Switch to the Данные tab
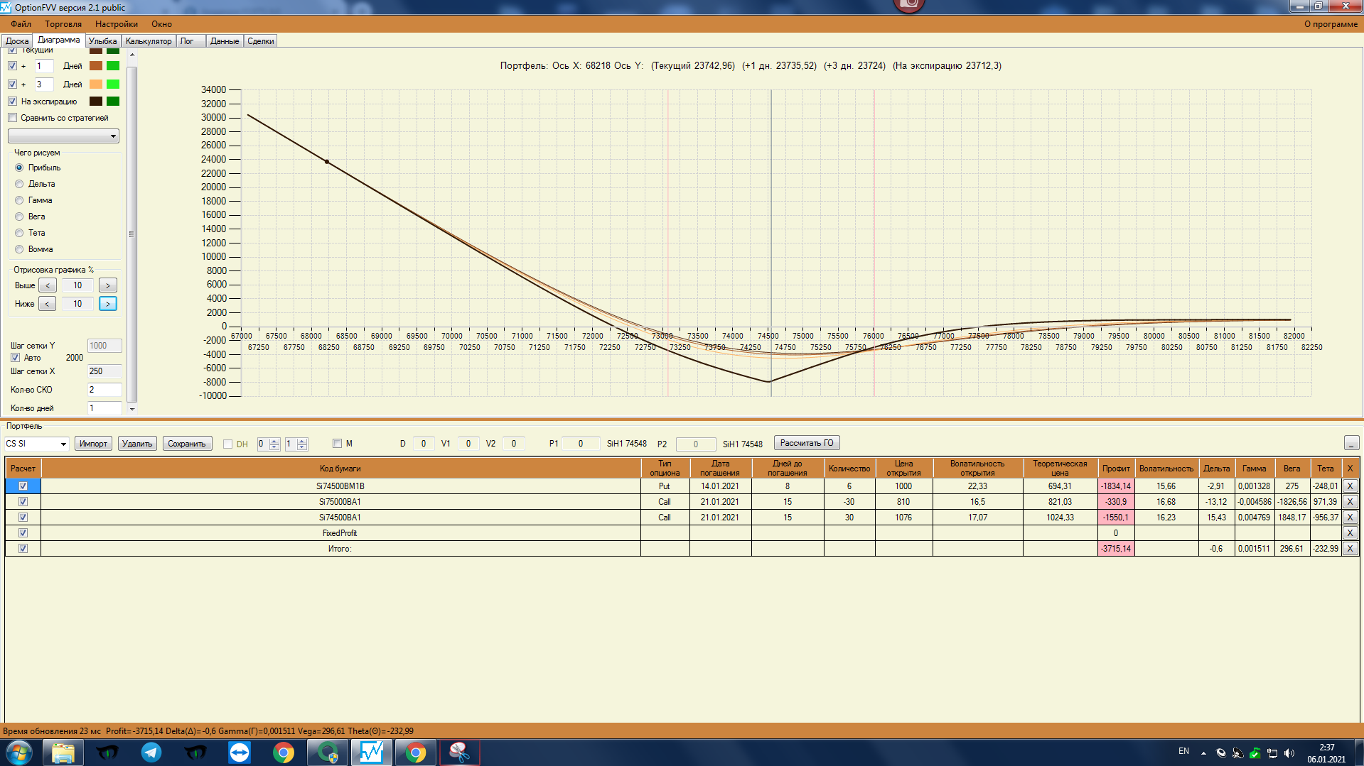The width and height of the screenshot is (1364, 766). [x=225, y=41]
